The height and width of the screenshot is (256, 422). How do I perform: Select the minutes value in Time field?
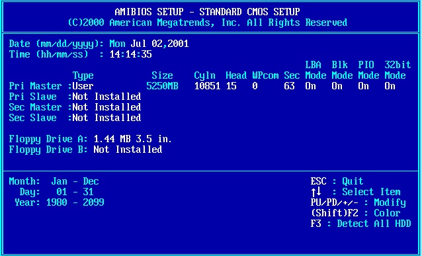130,54
